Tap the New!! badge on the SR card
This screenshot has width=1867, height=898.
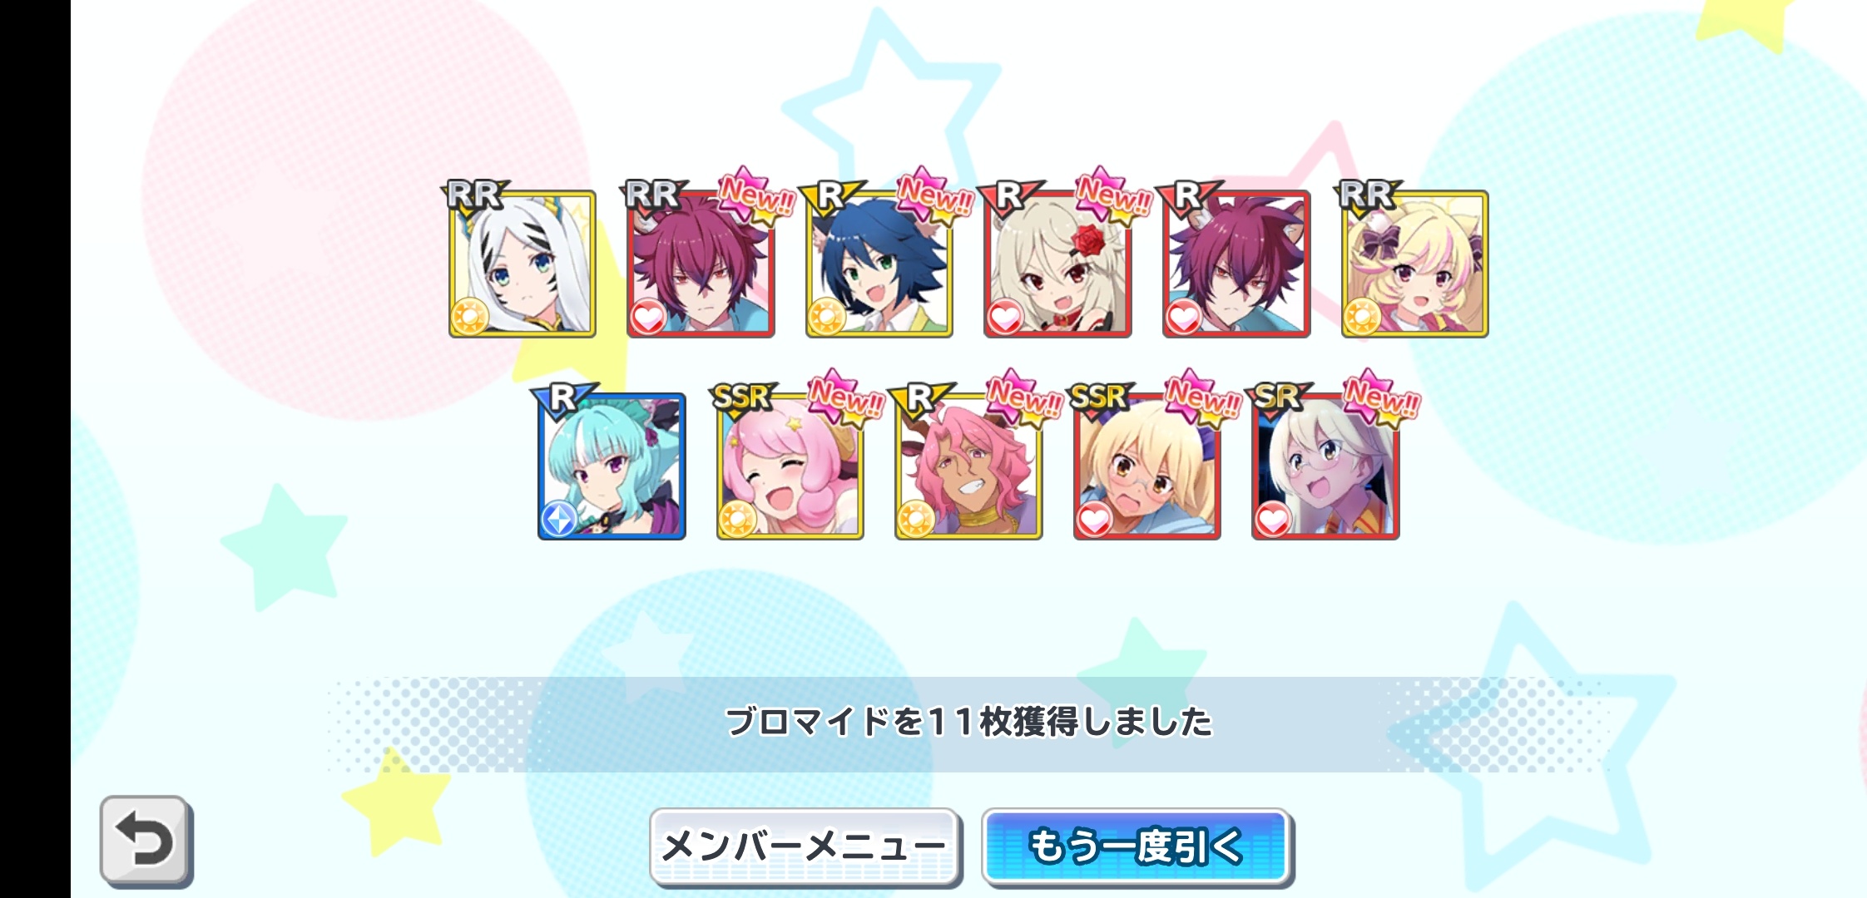point(1382,397)
